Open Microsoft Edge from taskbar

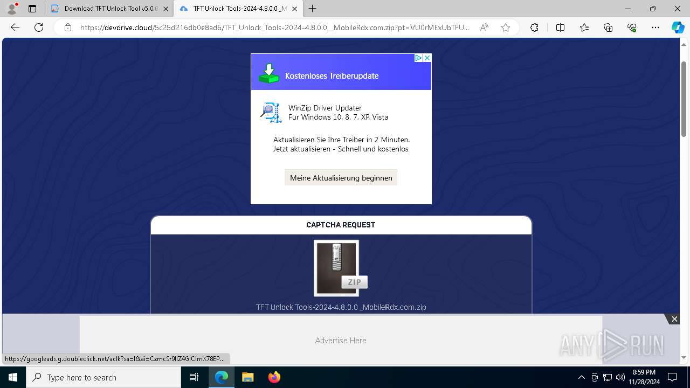pyautogui.click(x=222, y=377)
